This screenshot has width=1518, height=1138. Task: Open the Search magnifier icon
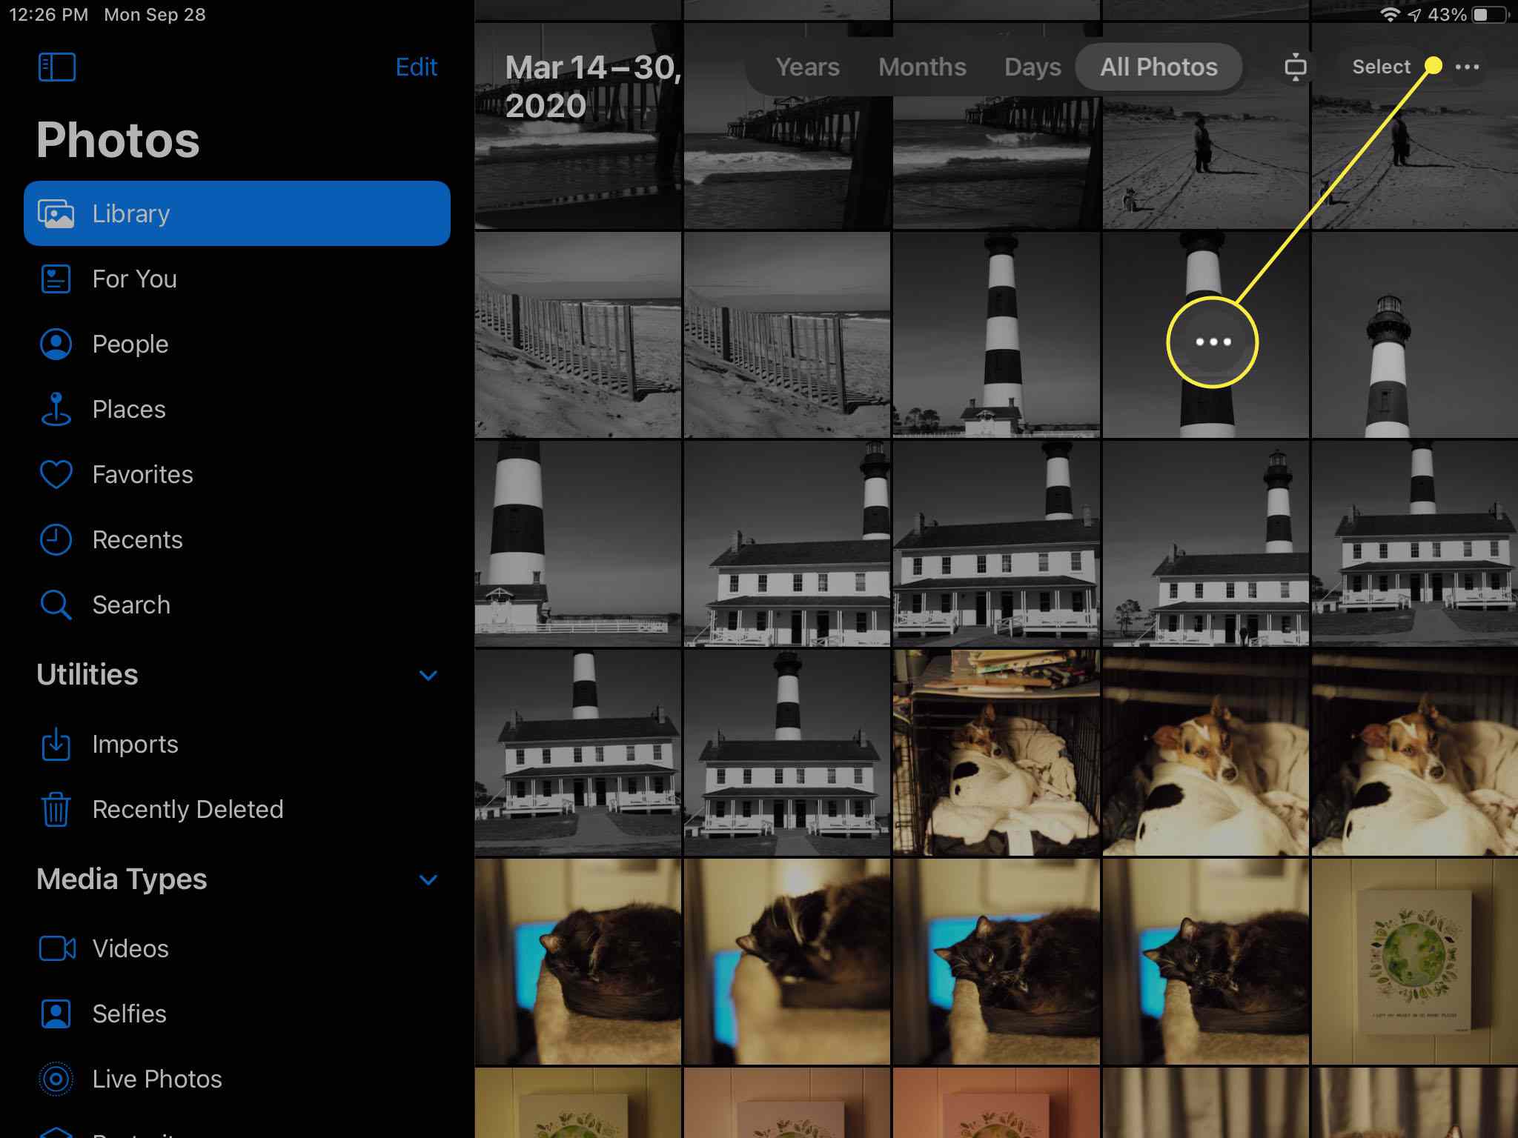coord(56,605)
